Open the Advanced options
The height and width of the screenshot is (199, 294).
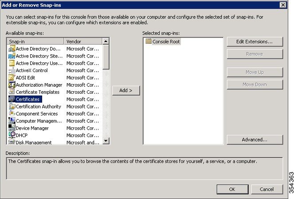tap(255, 140)
